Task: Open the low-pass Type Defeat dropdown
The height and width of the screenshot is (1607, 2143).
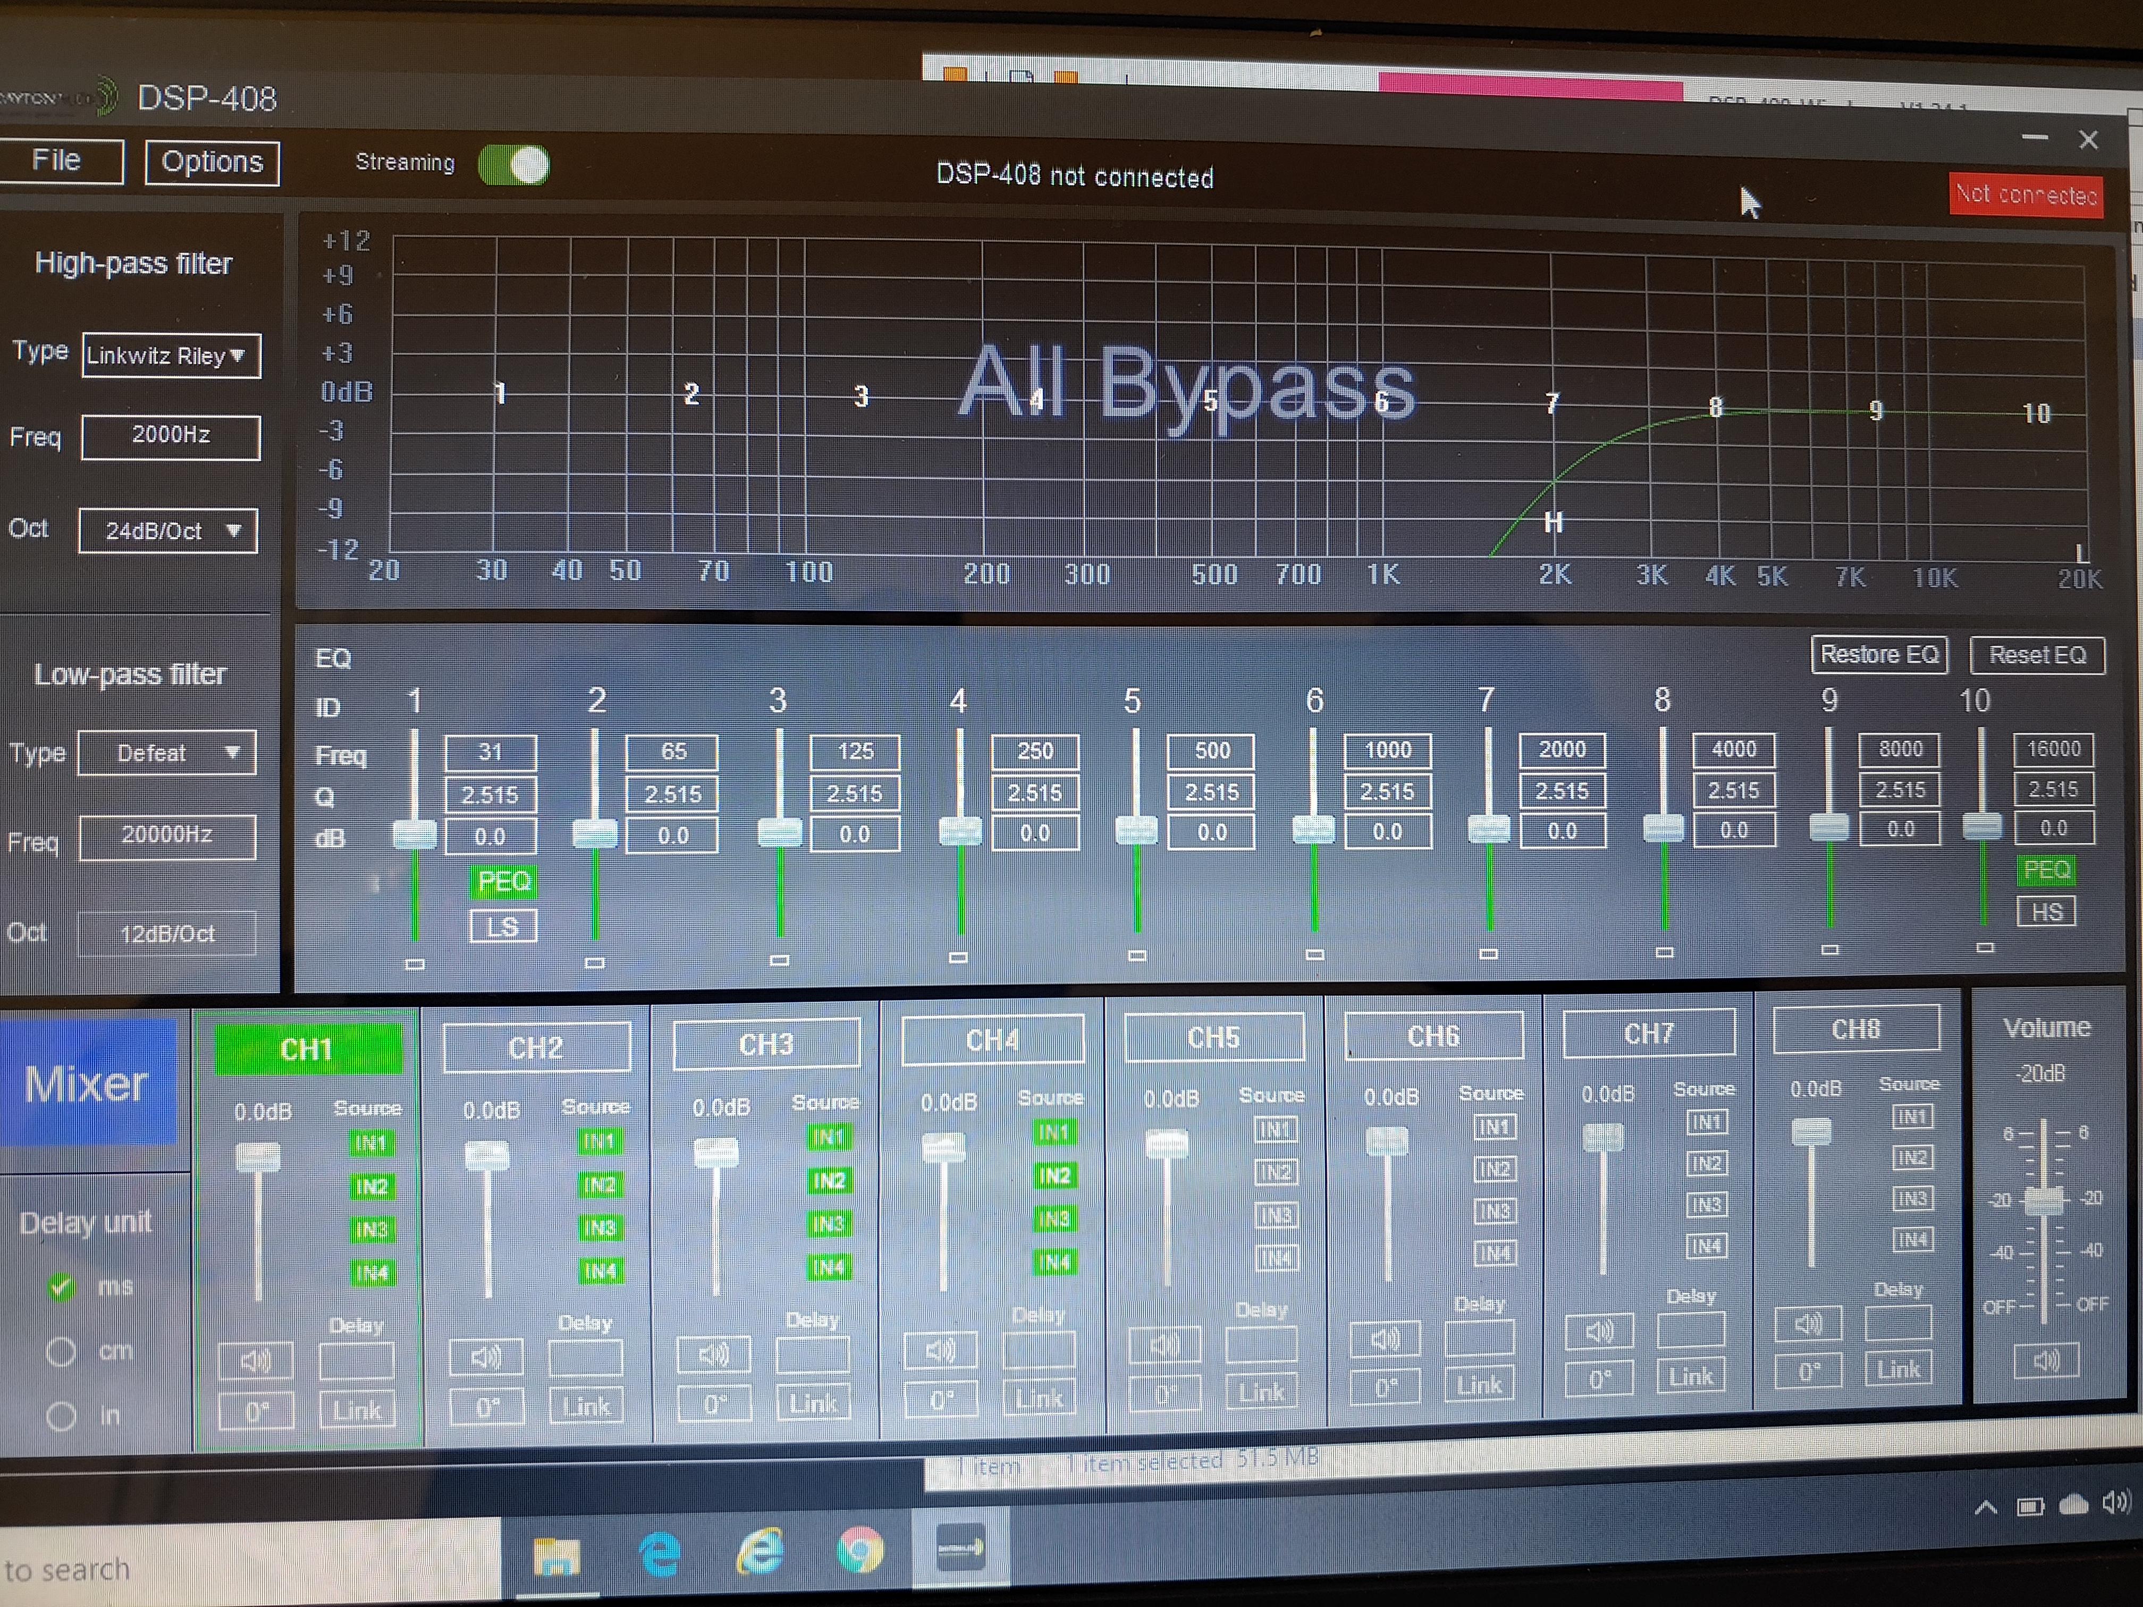Action: coord(167,752)
